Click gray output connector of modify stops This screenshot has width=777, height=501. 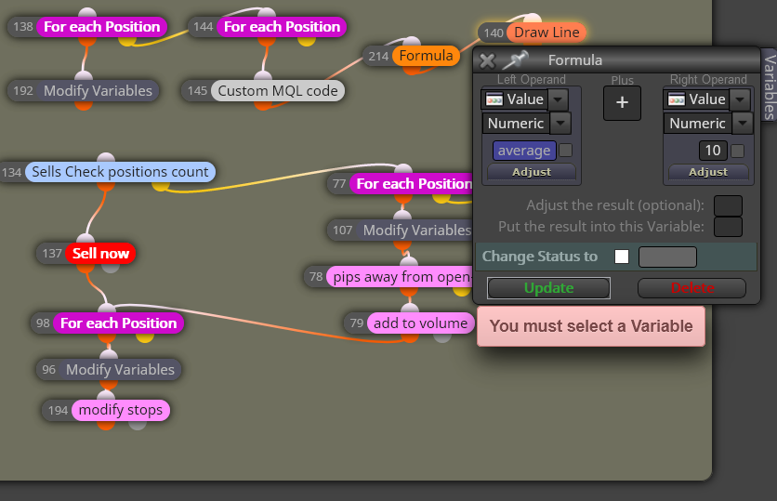[138, 424]
